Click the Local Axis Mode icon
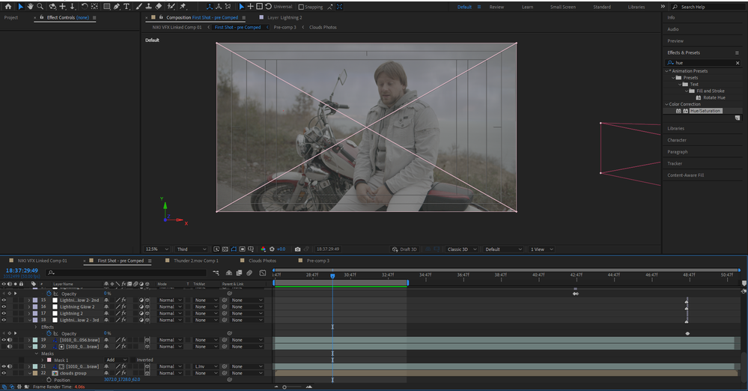The height and width of the screenshot is (391, 748). pyautogui.click(x=210, y=7)
